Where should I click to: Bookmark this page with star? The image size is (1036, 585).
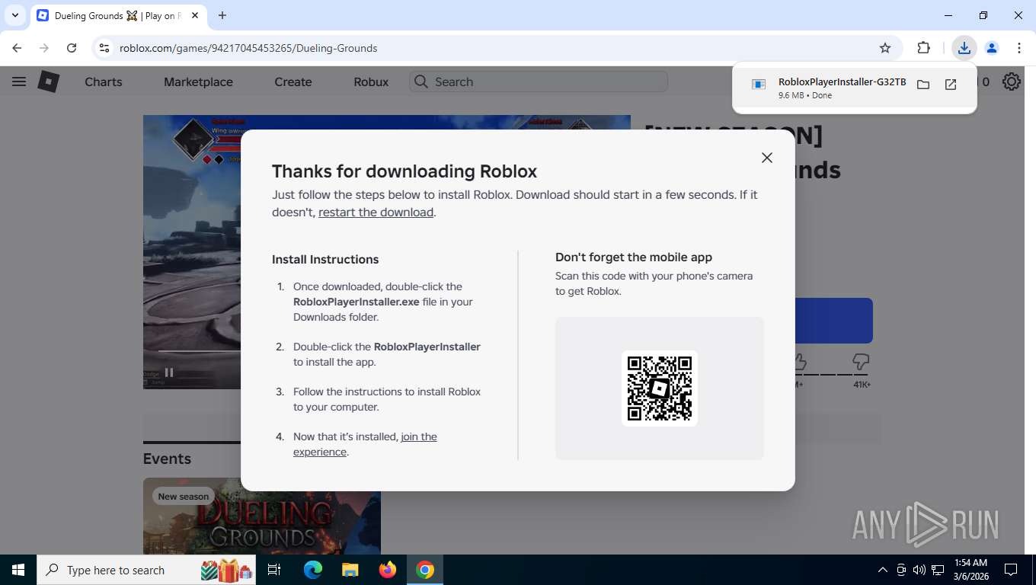click(885, 48)
